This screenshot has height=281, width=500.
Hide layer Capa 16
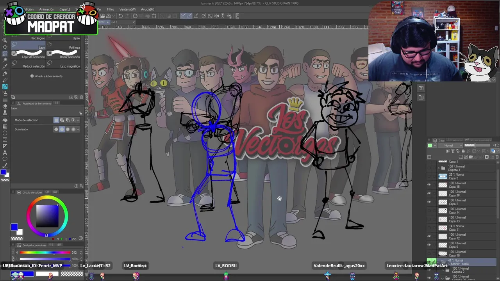429,194
